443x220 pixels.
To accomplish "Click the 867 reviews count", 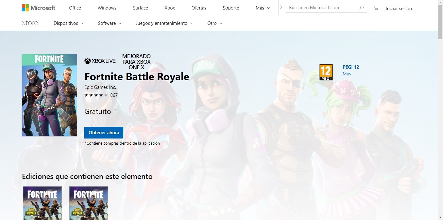I will coord(114,95).
